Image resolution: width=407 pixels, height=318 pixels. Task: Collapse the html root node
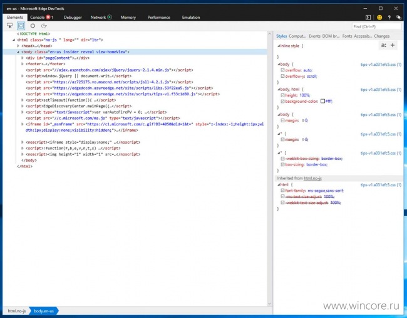pos(14,40)
